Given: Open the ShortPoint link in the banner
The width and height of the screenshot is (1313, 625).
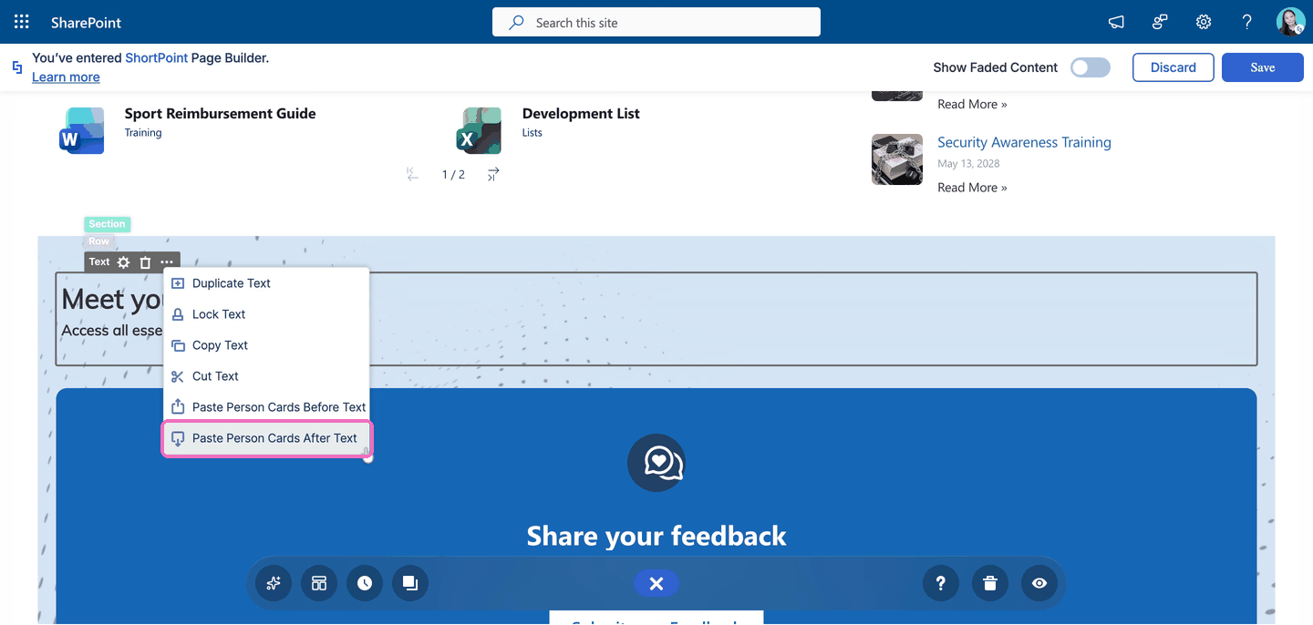Looking at the screenshot, I should [157, 58].
